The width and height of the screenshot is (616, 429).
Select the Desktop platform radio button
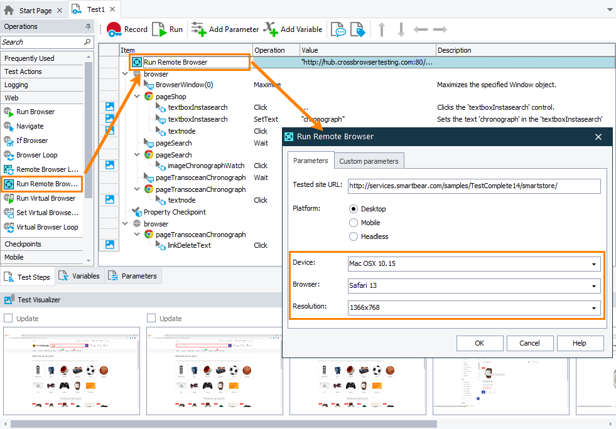[x=354, y=208]
